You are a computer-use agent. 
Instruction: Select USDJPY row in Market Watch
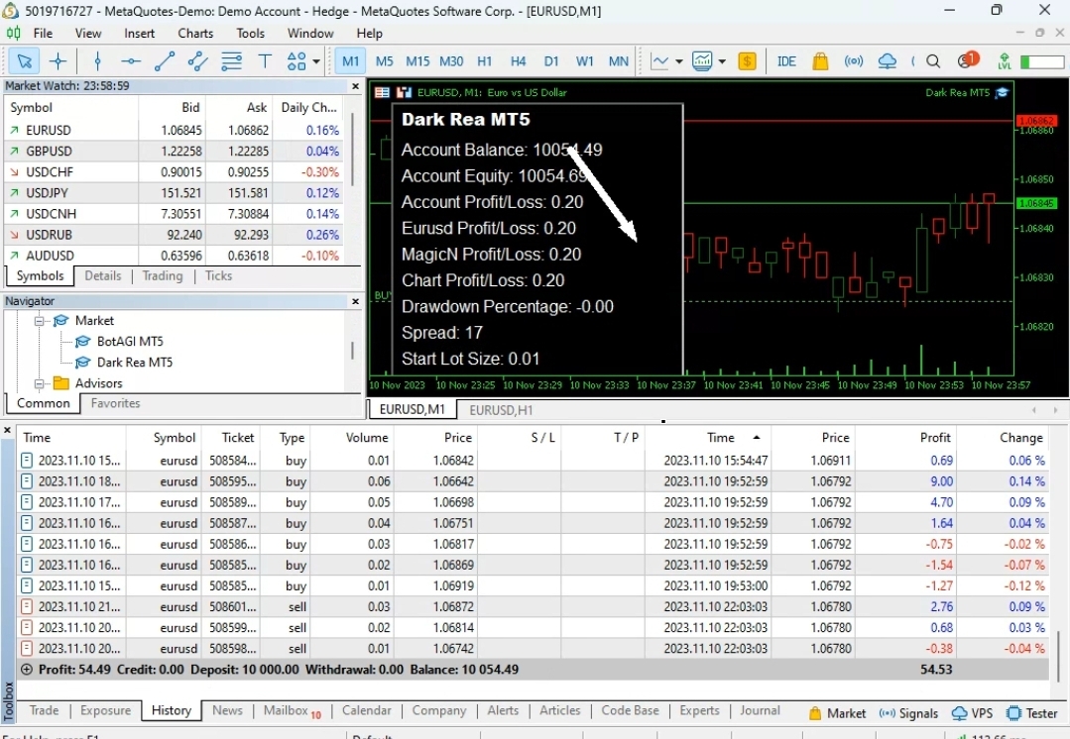coord(175,193)
